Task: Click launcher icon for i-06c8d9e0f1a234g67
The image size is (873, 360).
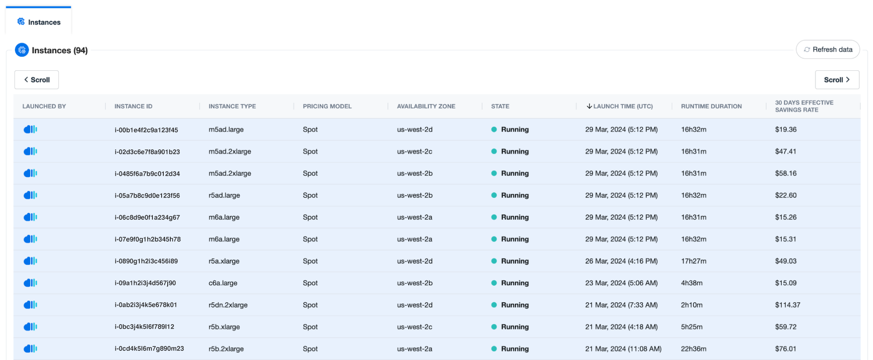Action: pyautogui.click(x=30, y=217)
